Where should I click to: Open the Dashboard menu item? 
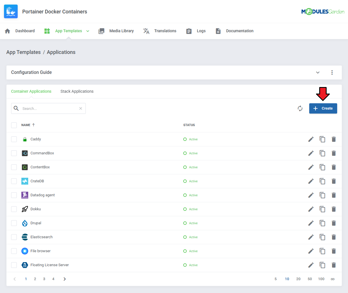[x=20, y=31]
